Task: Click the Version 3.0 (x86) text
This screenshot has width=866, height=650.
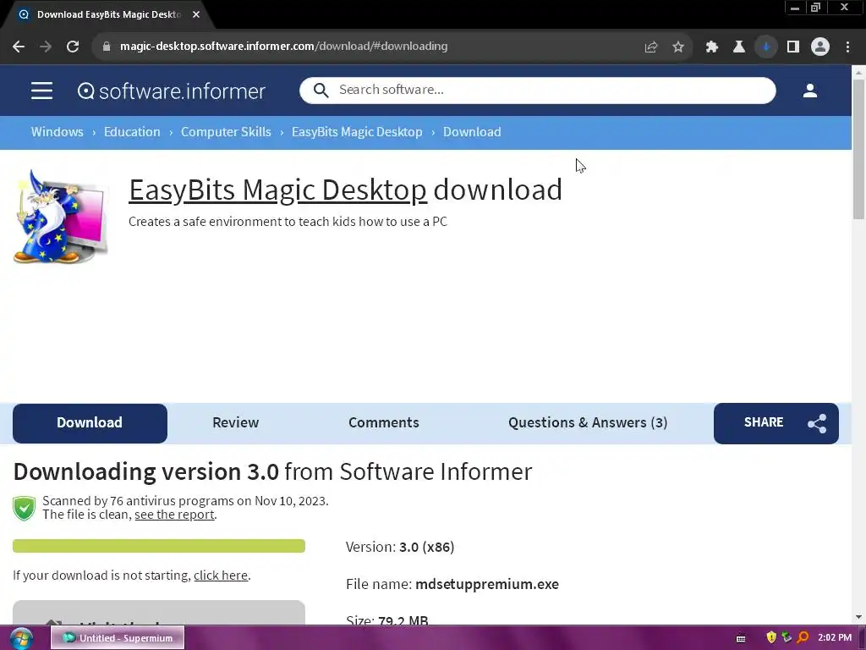Action: coord(400,548)
